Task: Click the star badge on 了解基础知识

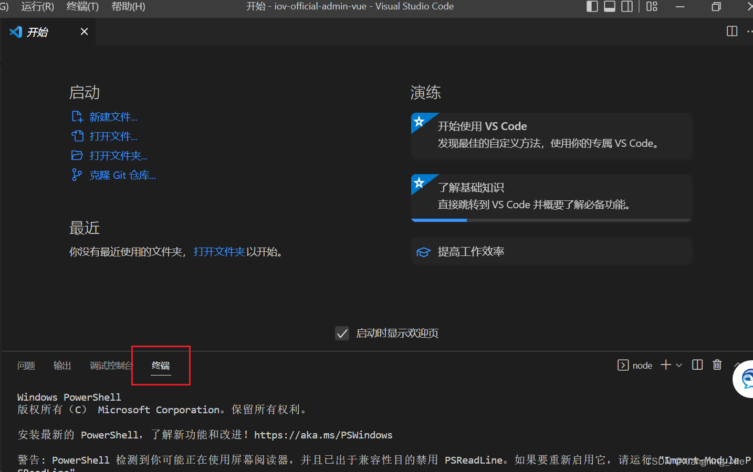Action: click(x=419, y=183)
